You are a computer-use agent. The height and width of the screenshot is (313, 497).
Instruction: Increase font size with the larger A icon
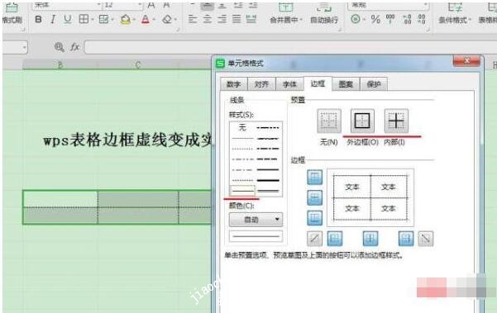pyautogui.click(x=151, y=5)
